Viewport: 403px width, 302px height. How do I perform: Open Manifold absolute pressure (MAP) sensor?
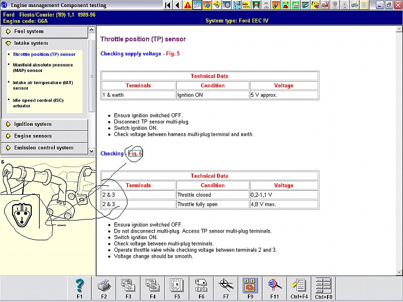point(42,67)
